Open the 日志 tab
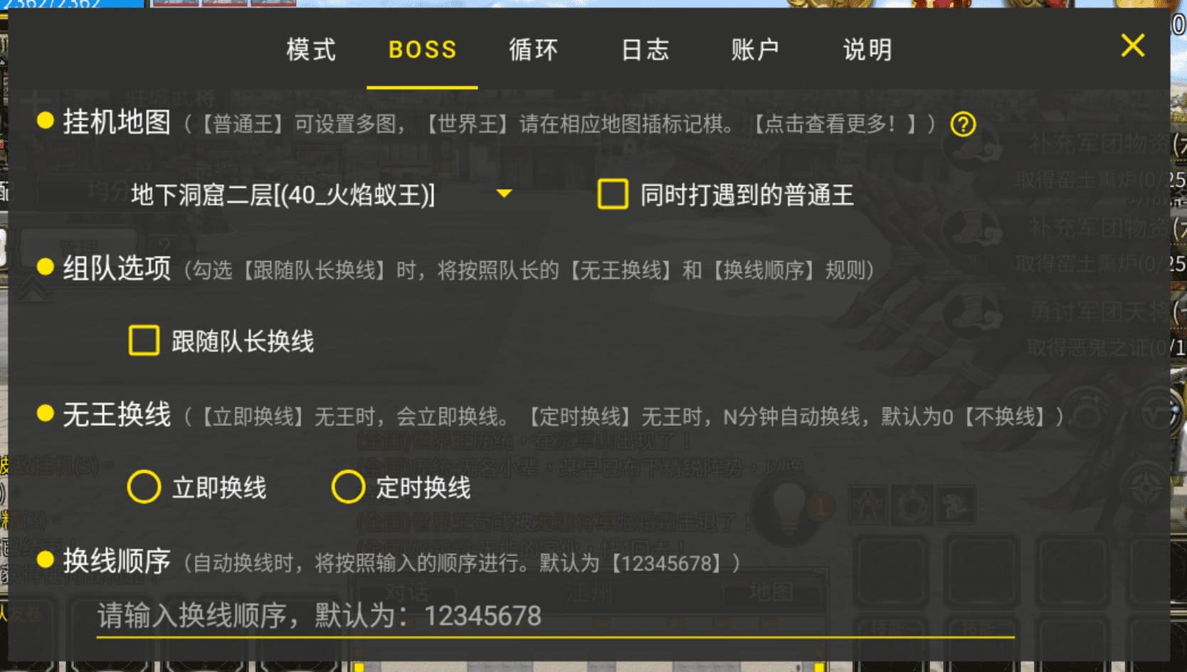Screen dimensions: 1187x672 click(x=645, y=49)
